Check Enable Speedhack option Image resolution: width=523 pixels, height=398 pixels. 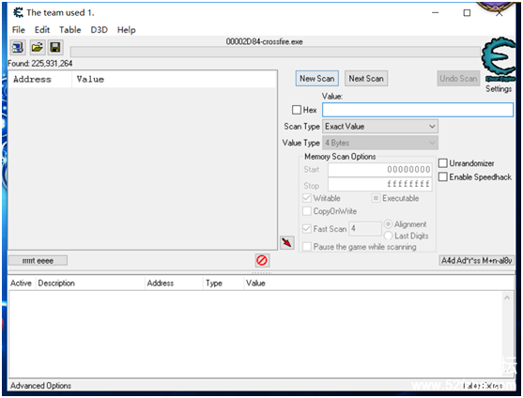[442, 176]
